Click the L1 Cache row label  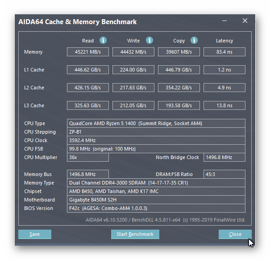click(34, 70)
